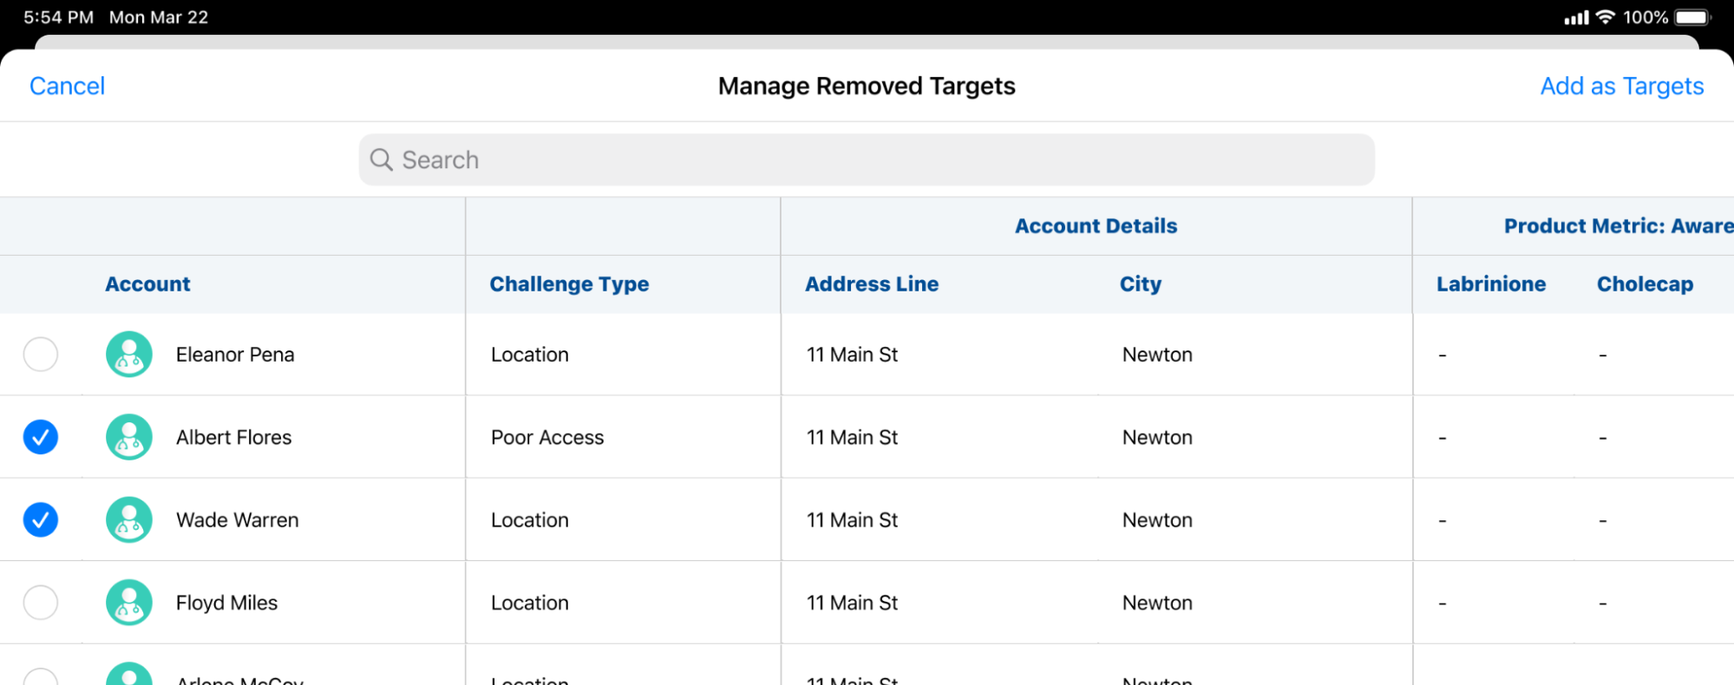
Task: Click the magnifying glass search icon
Action: click(381, 160)
